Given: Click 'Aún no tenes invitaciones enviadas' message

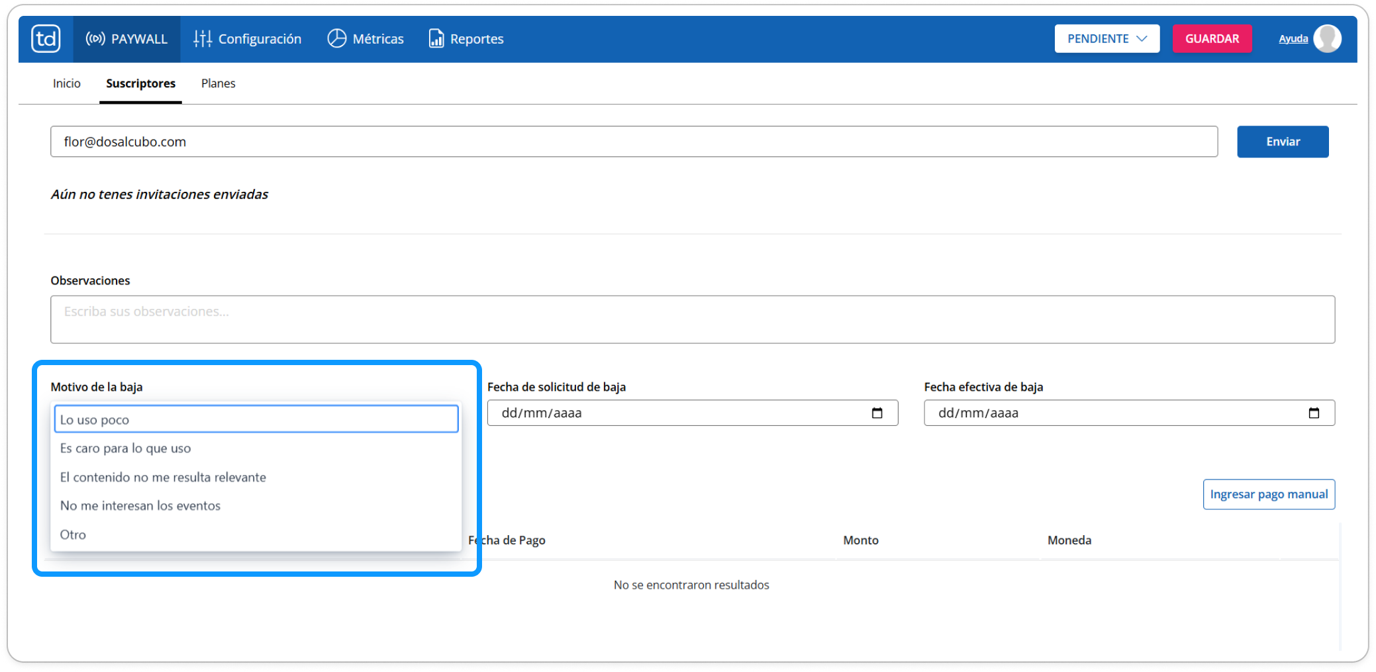Looking at the screenshot, I should point(160,194).
